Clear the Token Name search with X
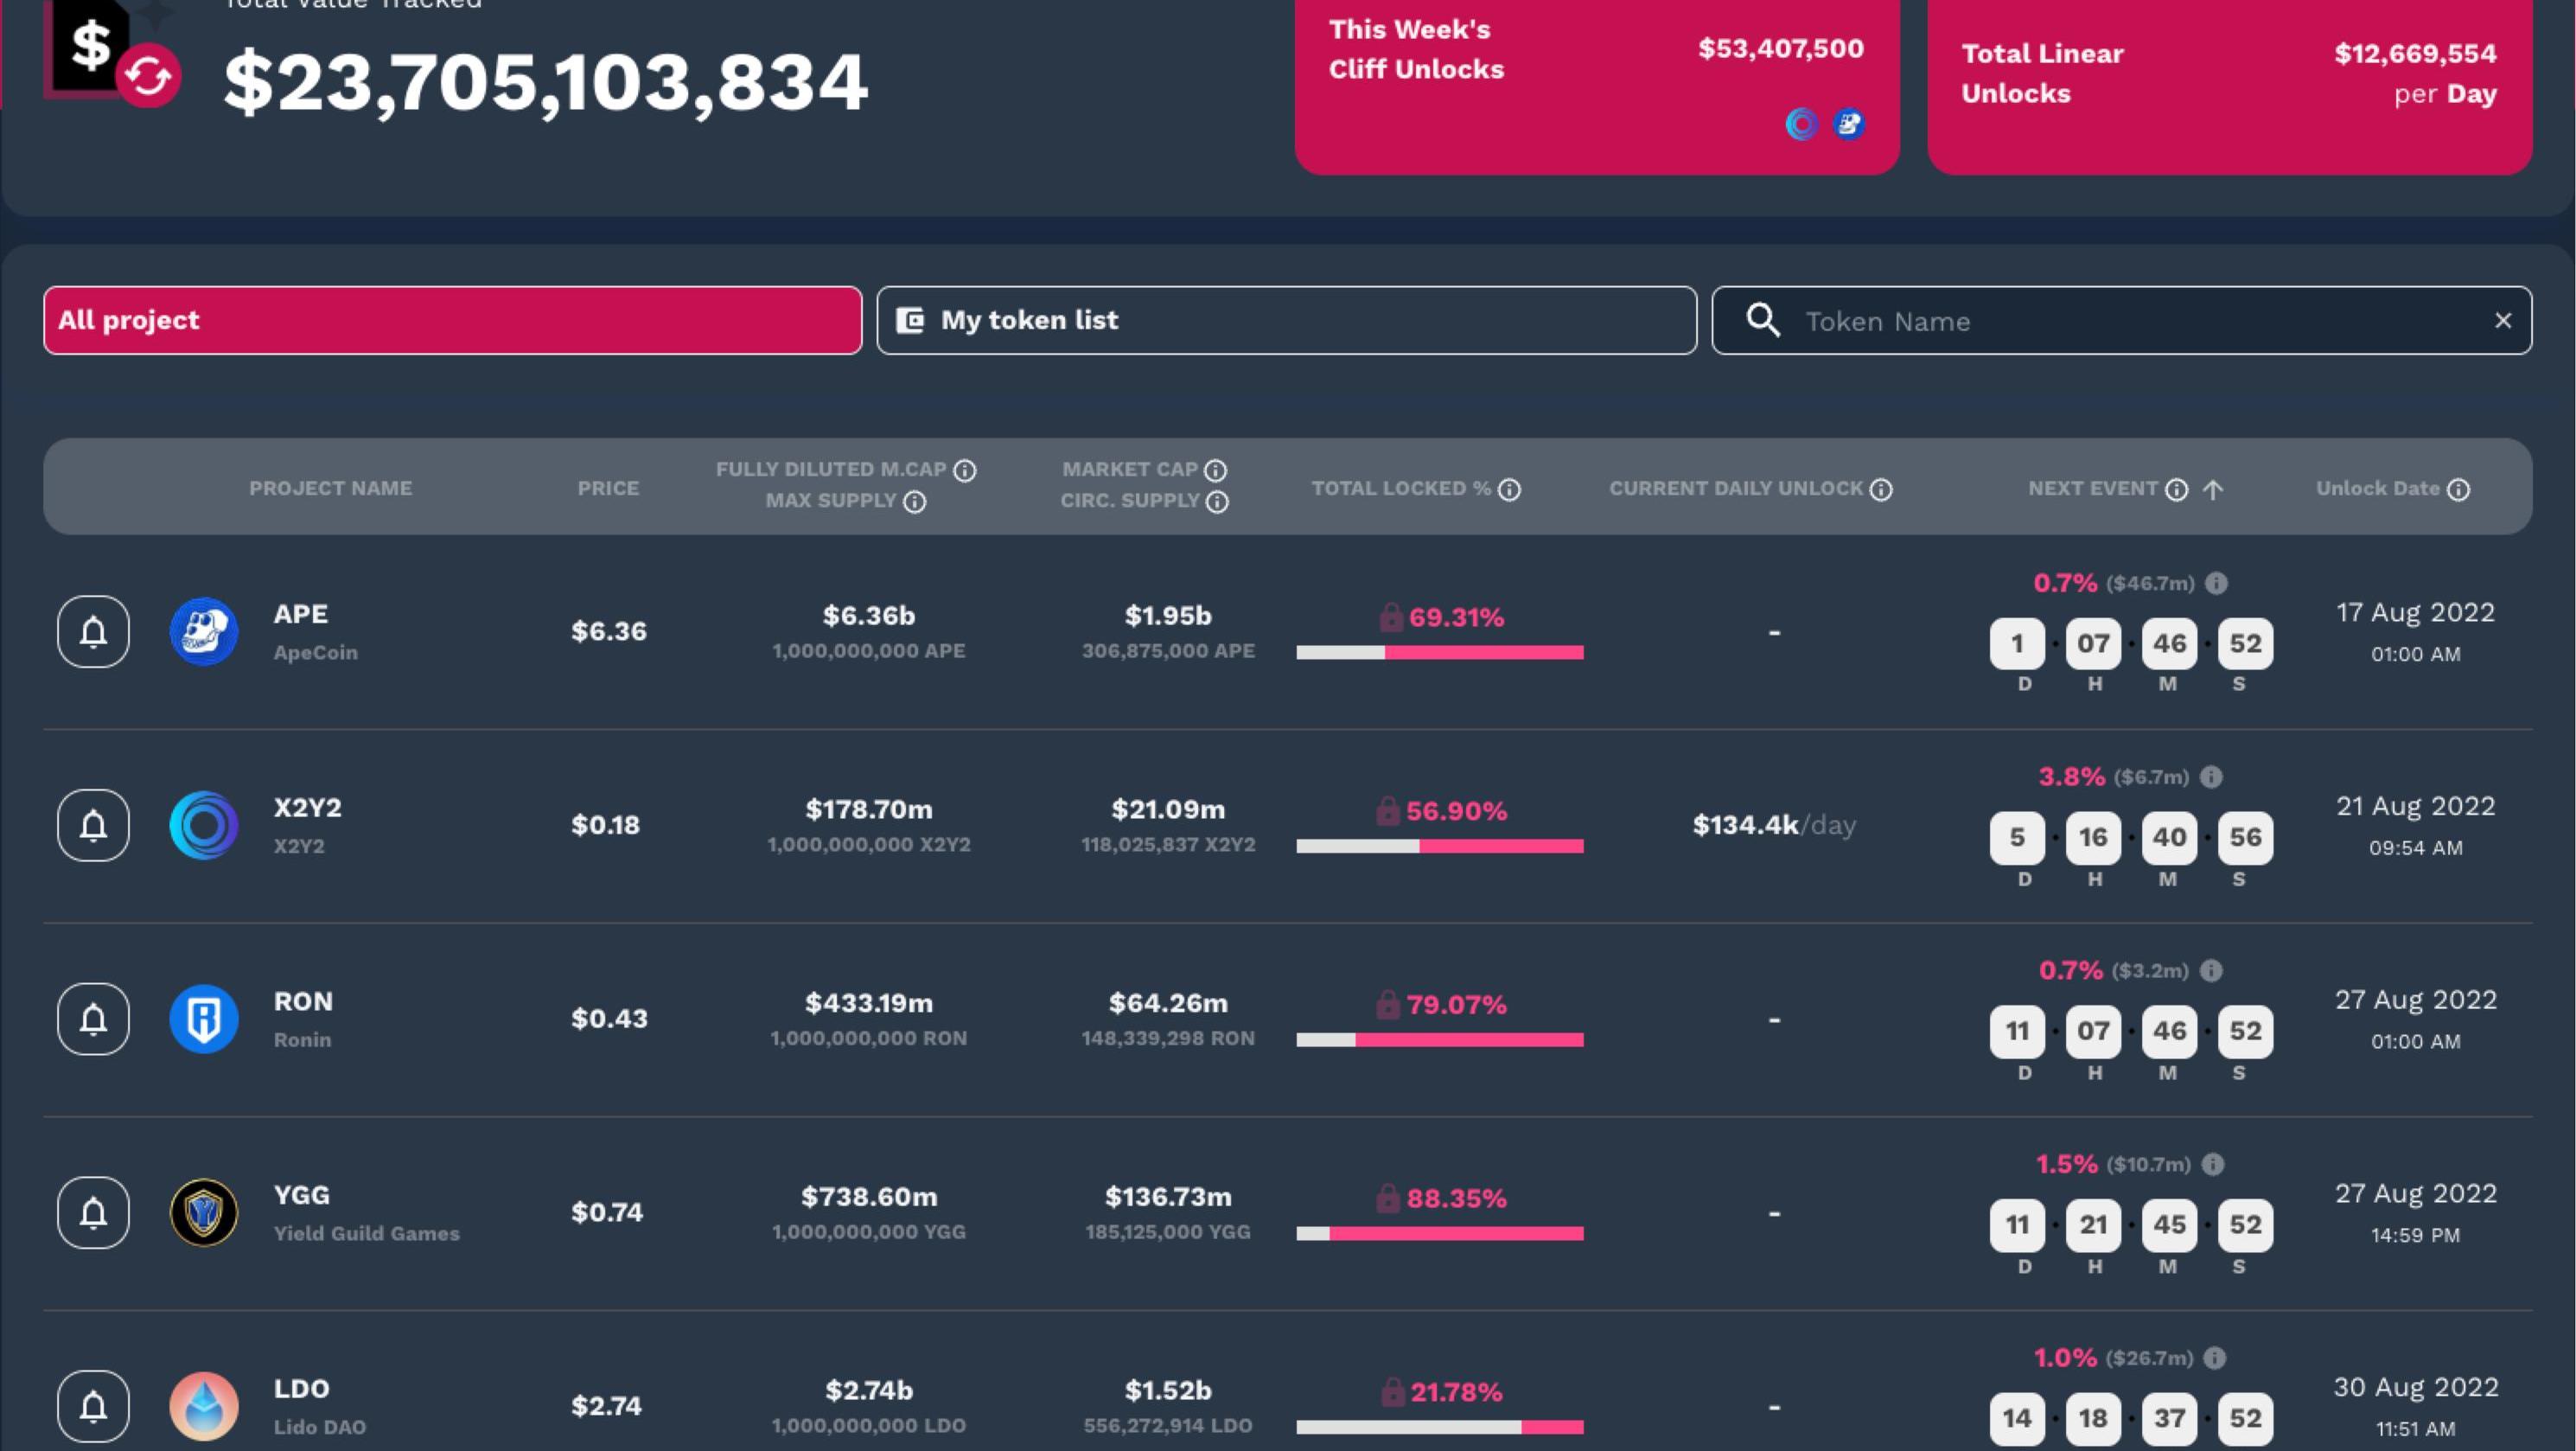The width and height of the screenshot is (2576, 1451). 2503,320
